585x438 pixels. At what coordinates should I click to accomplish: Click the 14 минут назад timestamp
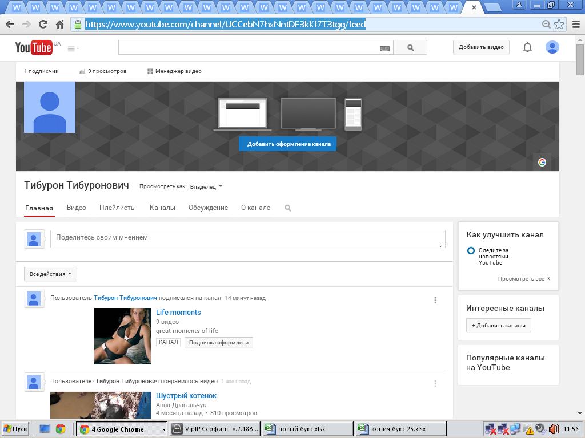point(245,298)
